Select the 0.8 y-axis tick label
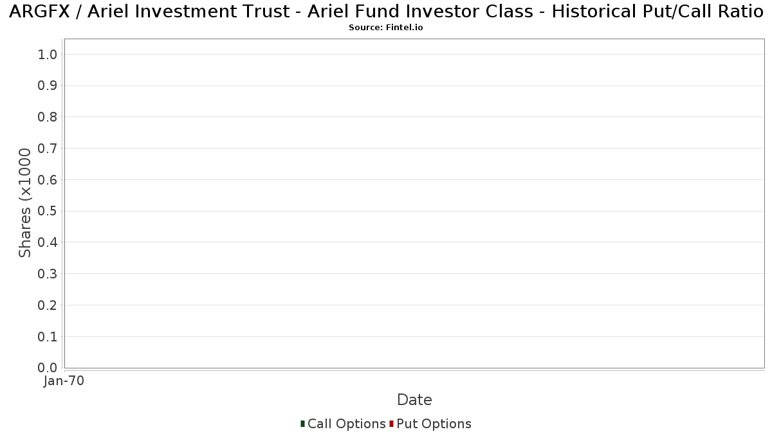This screenshot has width=772, height=434. click(48, 117)
